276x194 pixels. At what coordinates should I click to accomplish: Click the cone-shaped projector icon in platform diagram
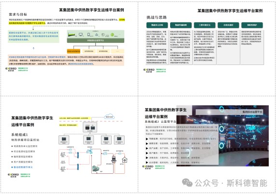97,35
